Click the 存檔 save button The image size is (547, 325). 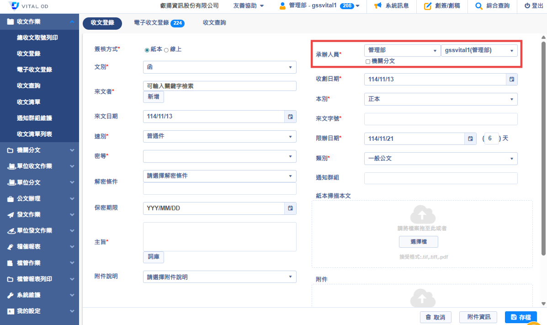[520, 317]
